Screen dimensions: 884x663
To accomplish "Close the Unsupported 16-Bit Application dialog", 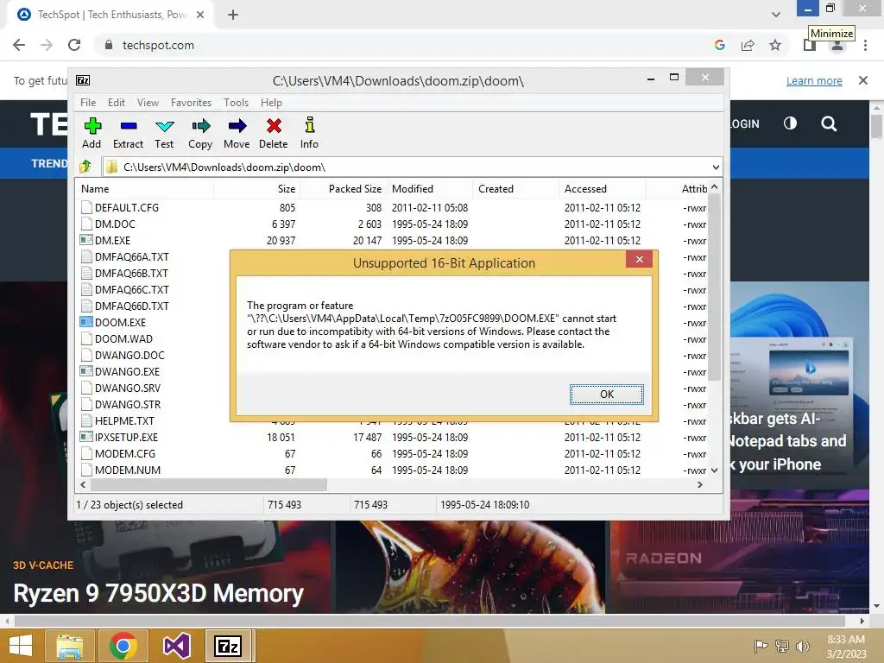I will click(640, 259).
